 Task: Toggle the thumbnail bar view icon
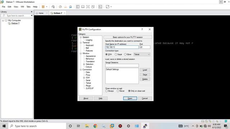click(83, 7)
